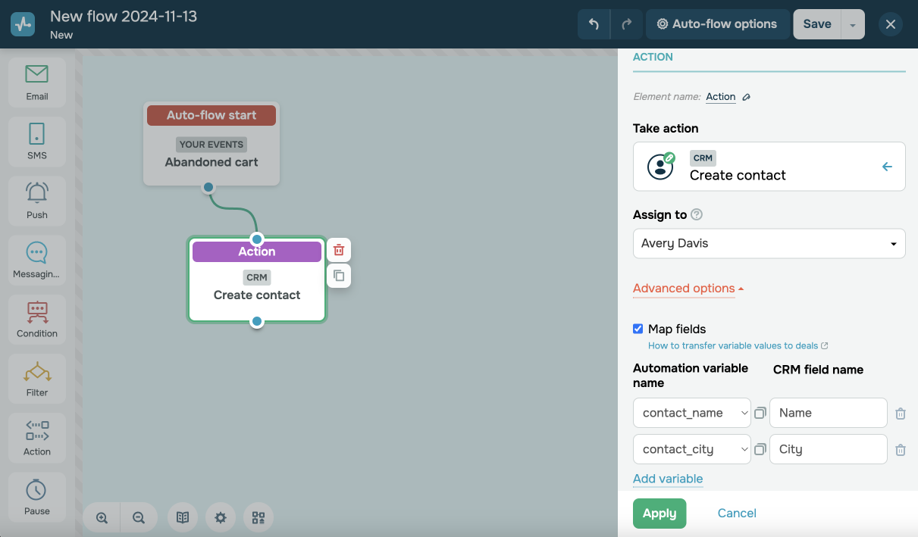
Task: Click the Action element name link
Action: coord(721,97)
